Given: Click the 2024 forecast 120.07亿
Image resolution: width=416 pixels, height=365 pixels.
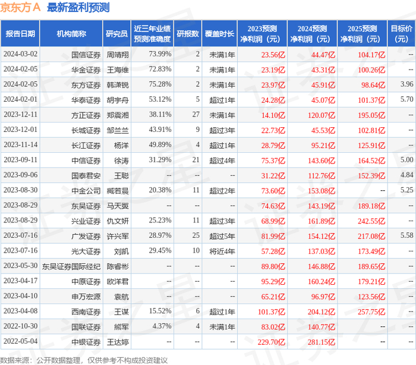Looking at the screenshot, I should [322, 115].
